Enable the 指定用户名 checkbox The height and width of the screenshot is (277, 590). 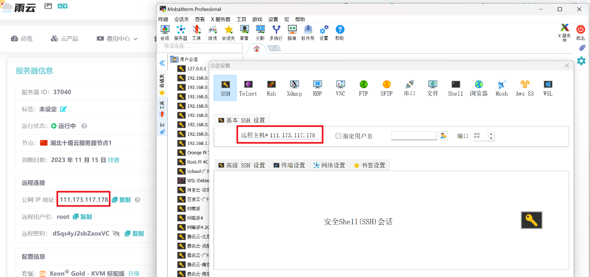338,136
